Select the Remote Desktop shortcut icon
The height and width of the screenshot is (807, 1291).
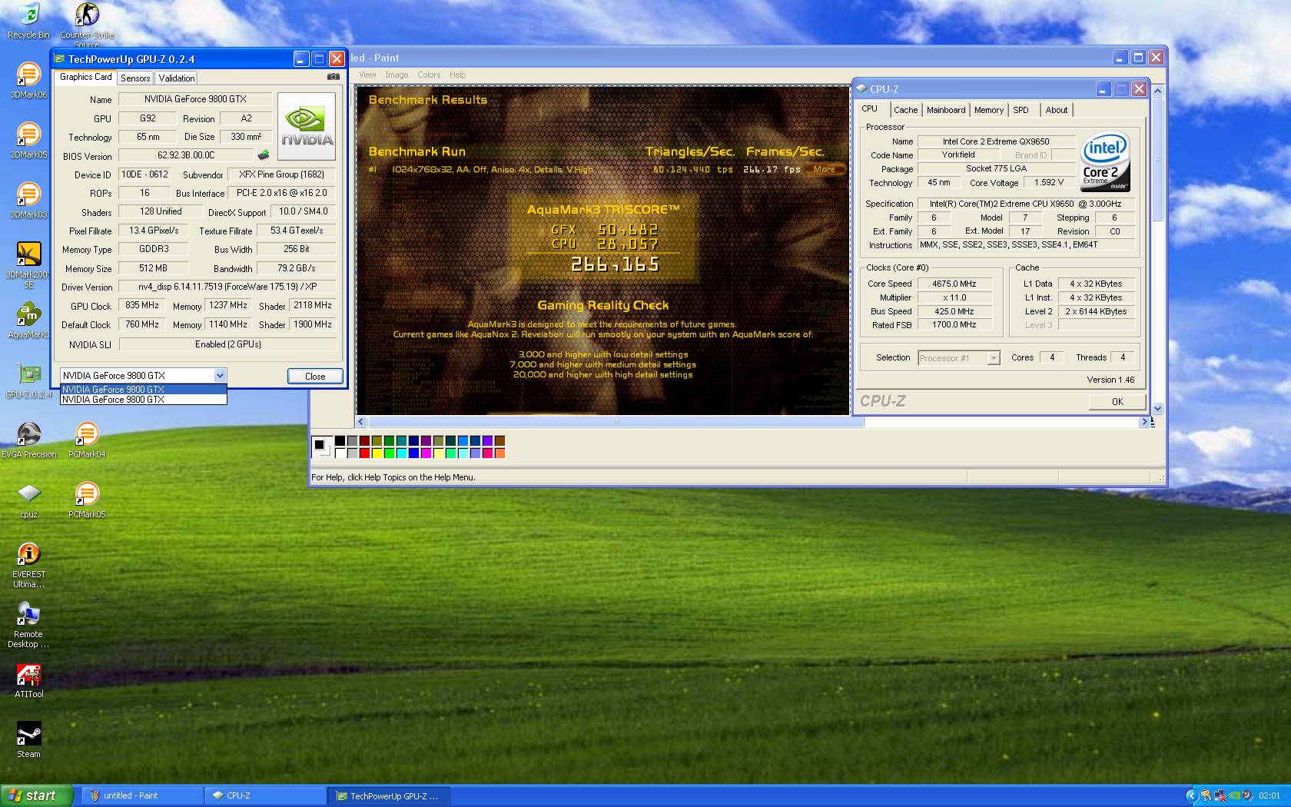(x=28, y=625)
